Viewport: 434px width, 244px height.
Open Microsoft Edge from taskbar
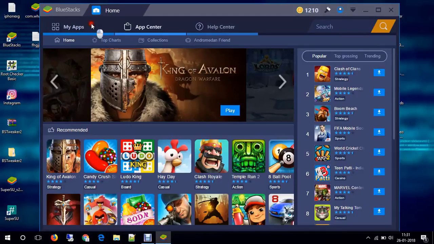click(x=101, y=238)
